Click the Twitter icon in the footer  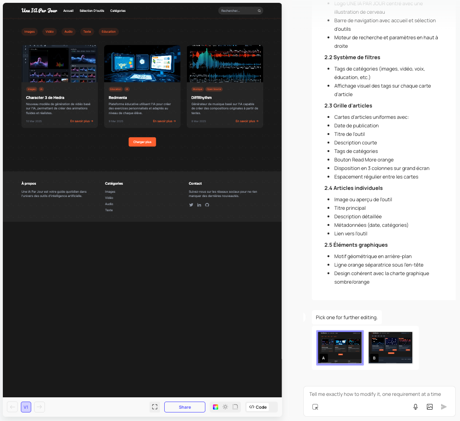[191, 205]
